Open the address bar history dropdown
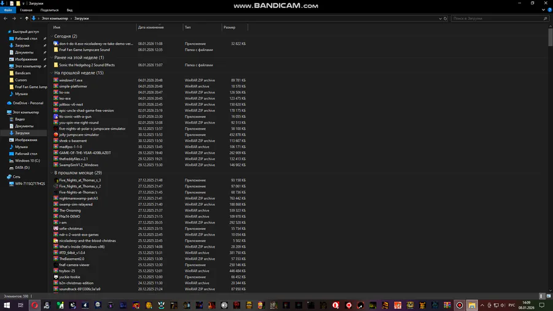This screenshot has height=311, width=553. pos(440,18)
